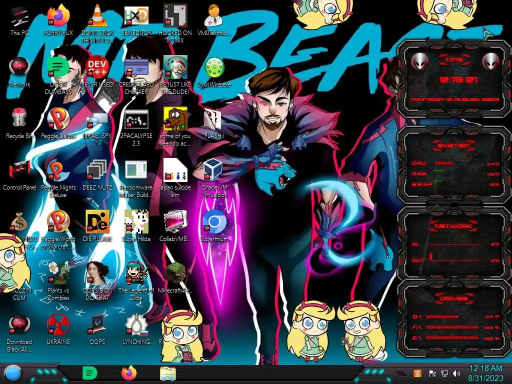Open the Minecraft4Fr... grass block shortcut
Screen dimensions: 512x384
pos(175,278)
